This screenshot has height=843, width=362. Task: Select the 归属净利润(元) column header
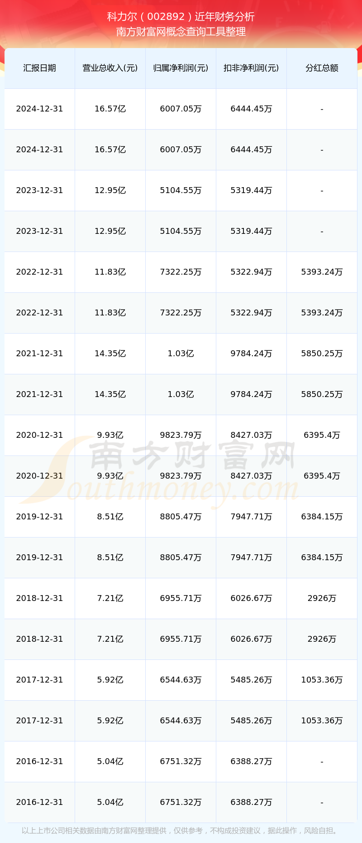[x=181, y=68]
